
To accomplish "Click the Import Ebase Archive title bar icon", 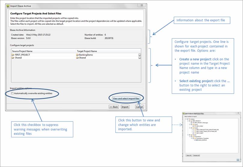I will (x=8, y=6).
